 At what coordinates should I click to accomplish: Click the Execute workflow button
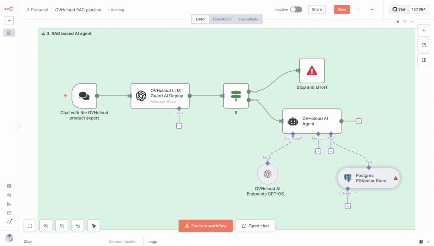206,226
